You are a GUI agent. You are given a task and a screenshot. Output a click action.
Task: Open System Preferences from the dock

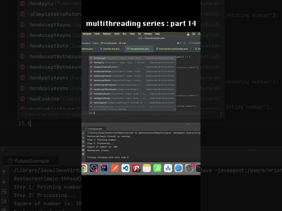pyautogui.click(x=189, y=168)
